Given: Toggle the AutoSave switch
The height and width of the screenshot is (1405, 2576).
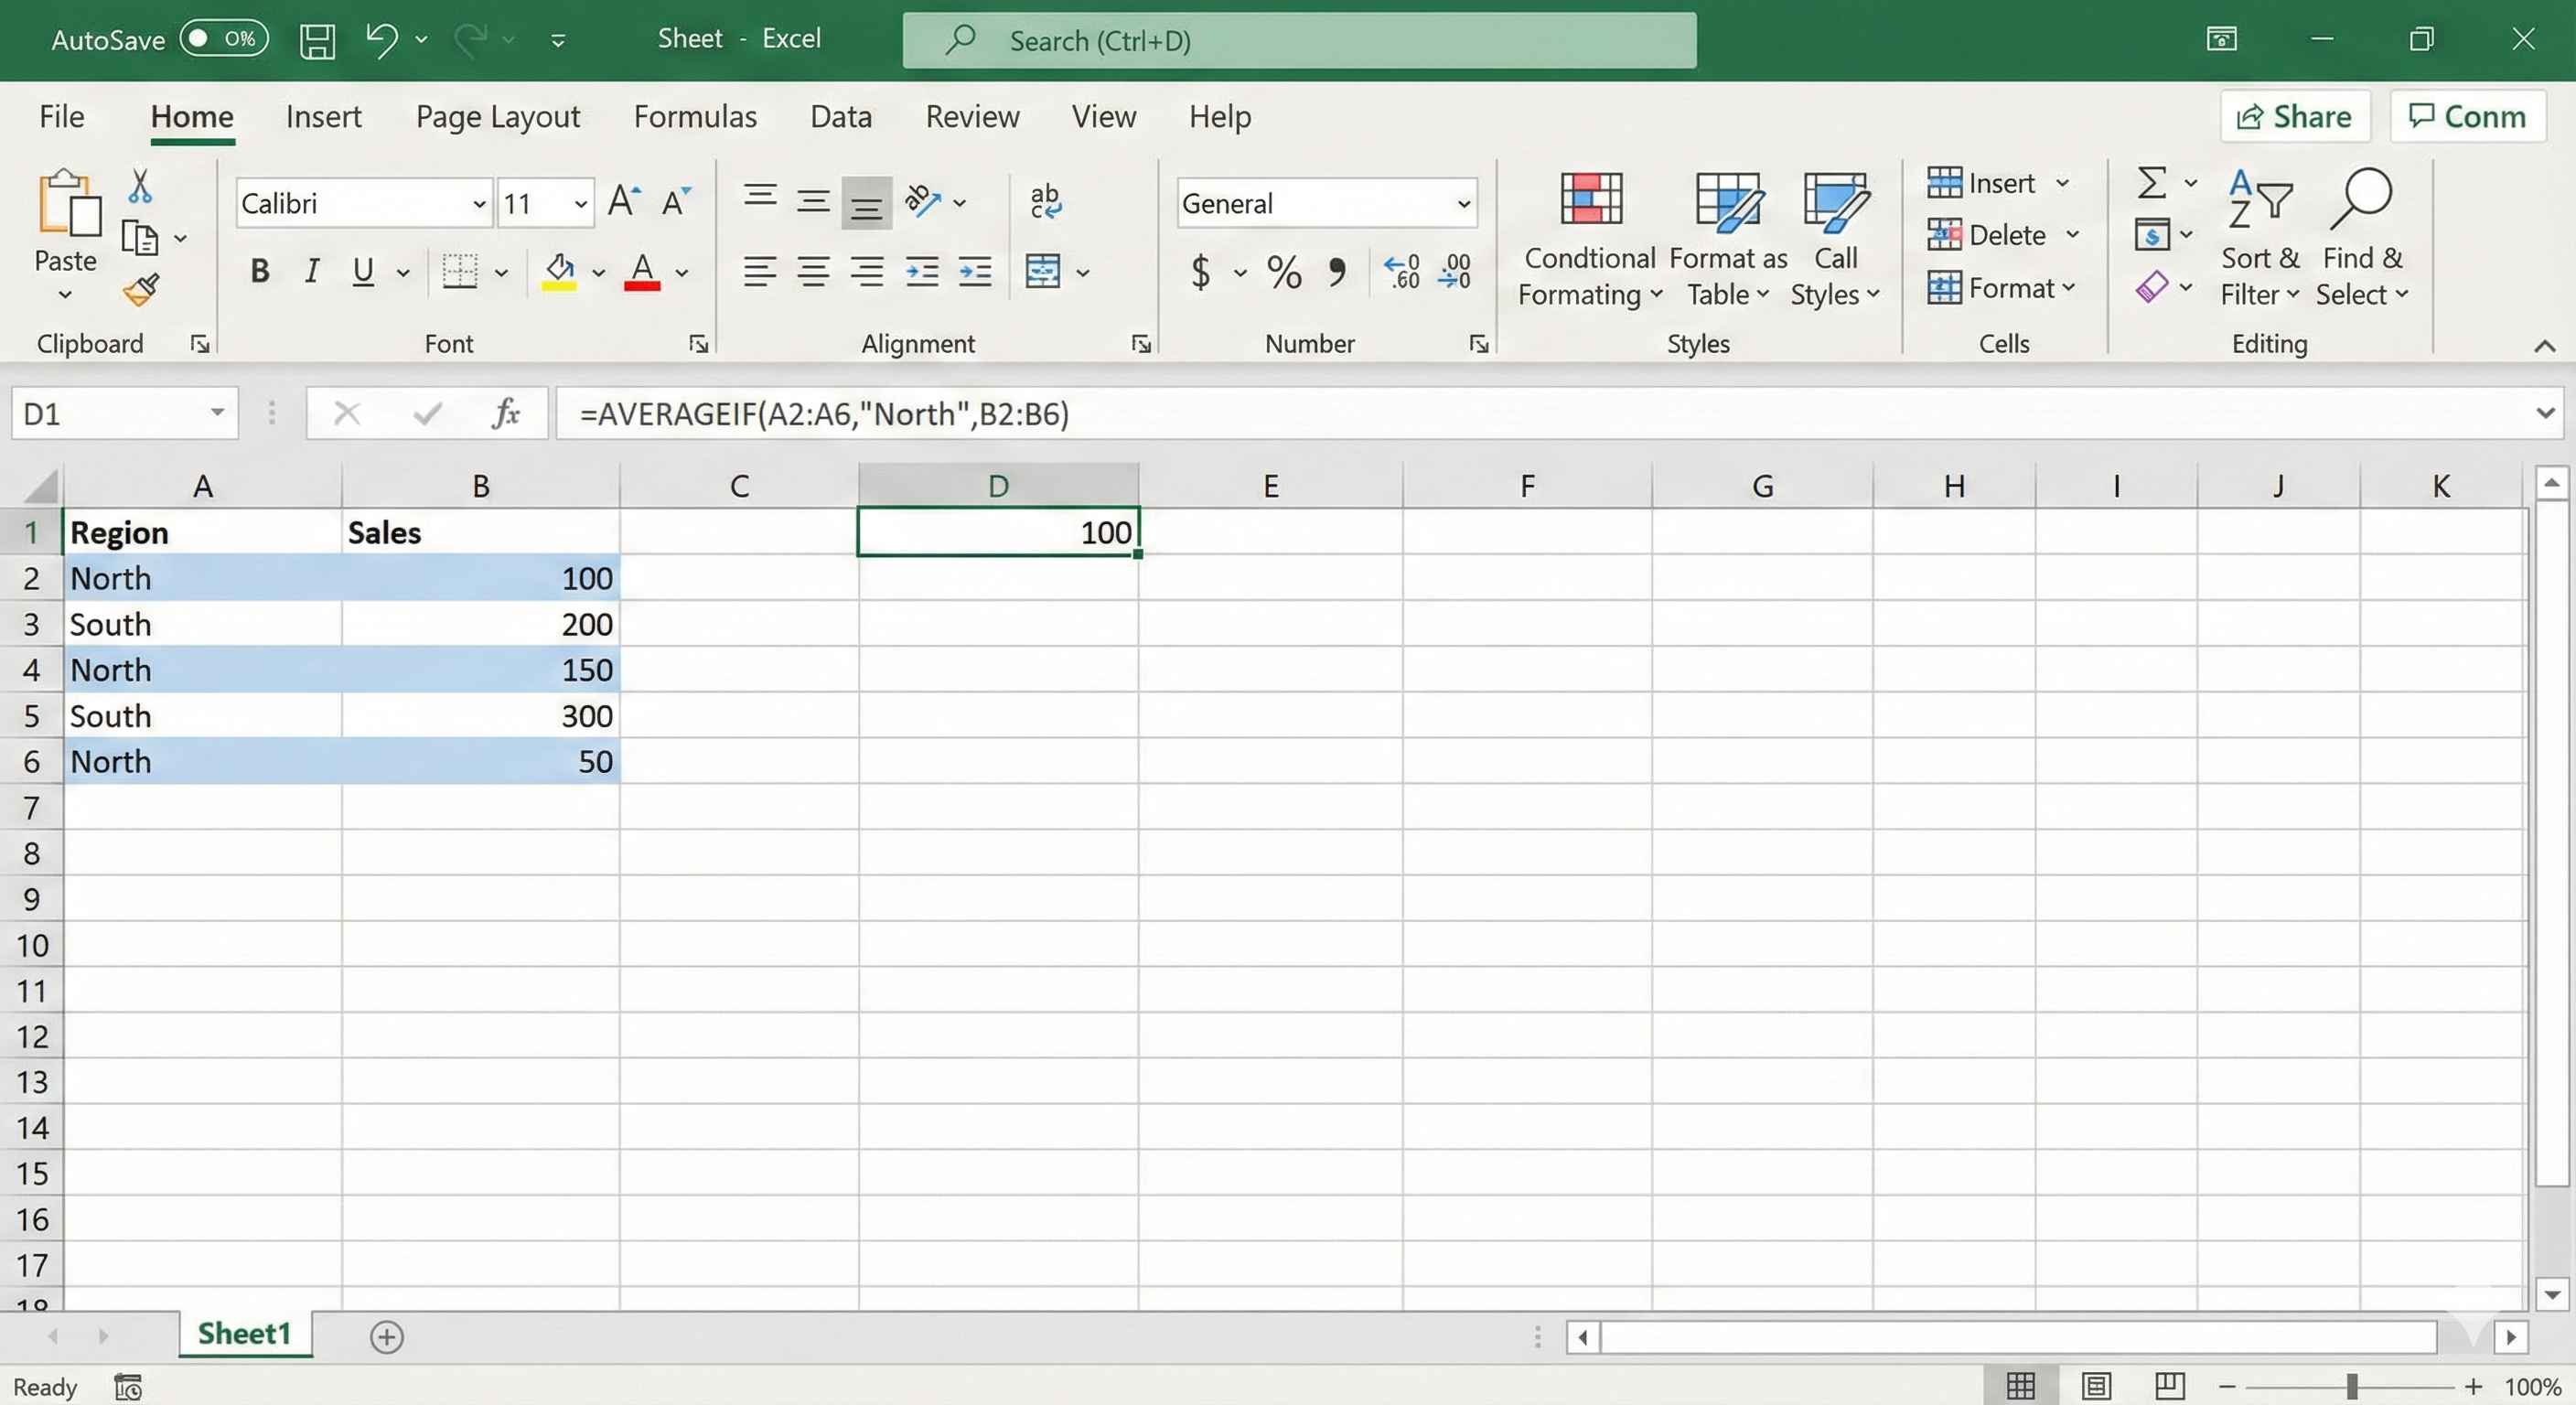Looking at the screenshot, I should point(224,39).
